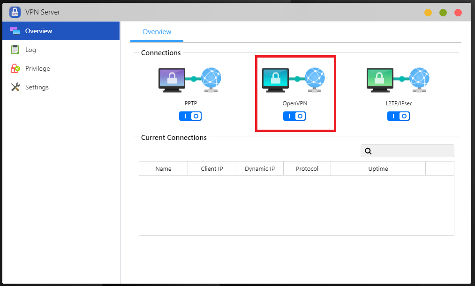Open the Overview sidebar item

tap(61, 31)
